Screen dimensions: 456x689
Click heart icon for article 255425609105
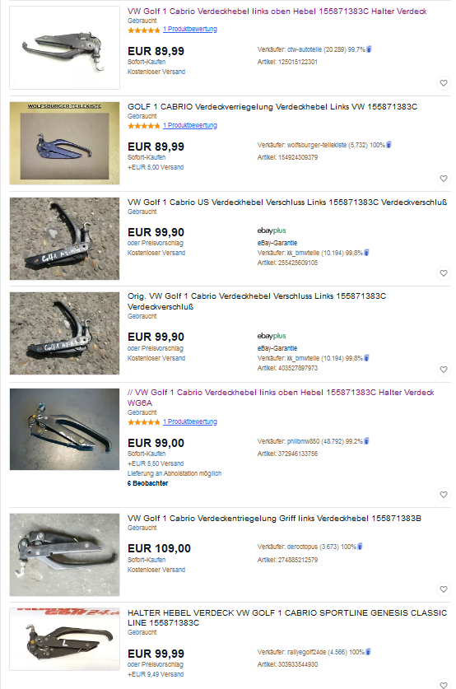[444, 273]
